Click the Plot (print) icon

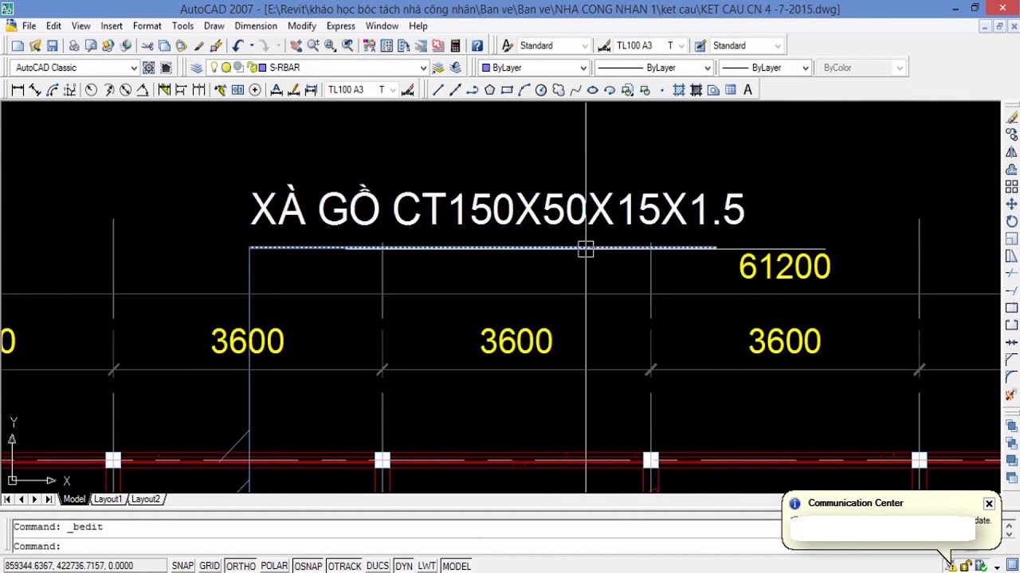[74, 45]
